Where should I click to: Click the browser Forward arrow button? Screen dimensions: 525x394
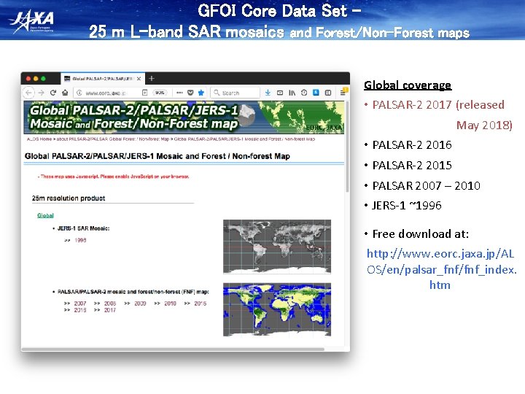pyautogui.click(x=41, y=93)
